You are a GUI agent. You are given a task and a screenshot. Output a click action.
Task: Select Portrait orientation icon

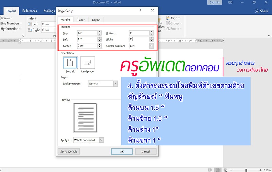click(x=70, y=62)
